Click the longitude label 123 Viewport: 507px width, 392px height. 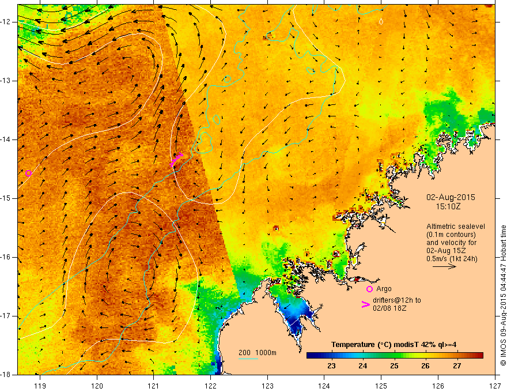267,386
